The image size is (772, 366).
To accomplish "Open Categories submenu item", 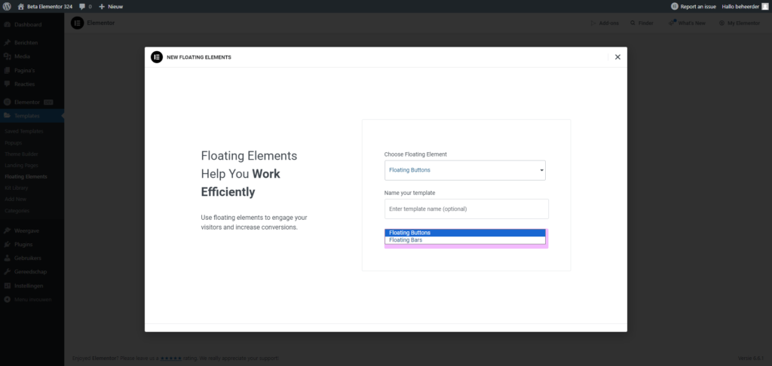I will pyautogui.click(x=17, y=211).
